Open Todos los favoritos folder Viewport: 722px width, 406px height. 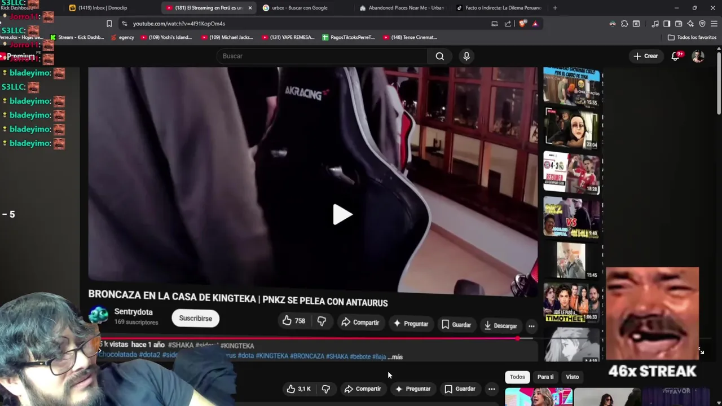692,37
